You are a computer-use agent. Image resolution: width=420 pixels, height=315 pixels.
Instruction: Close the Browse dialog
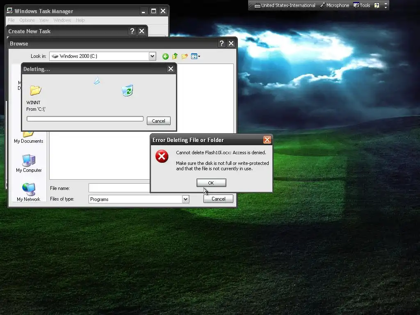(231, 43)
